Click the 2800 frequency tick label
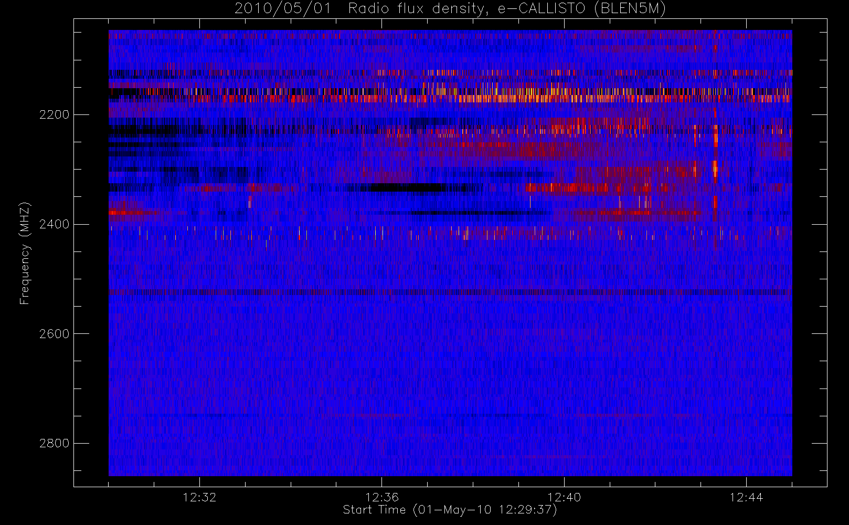The width and height of the screenshot is (849, 525). pyautogui.click(x=54, y=443)
